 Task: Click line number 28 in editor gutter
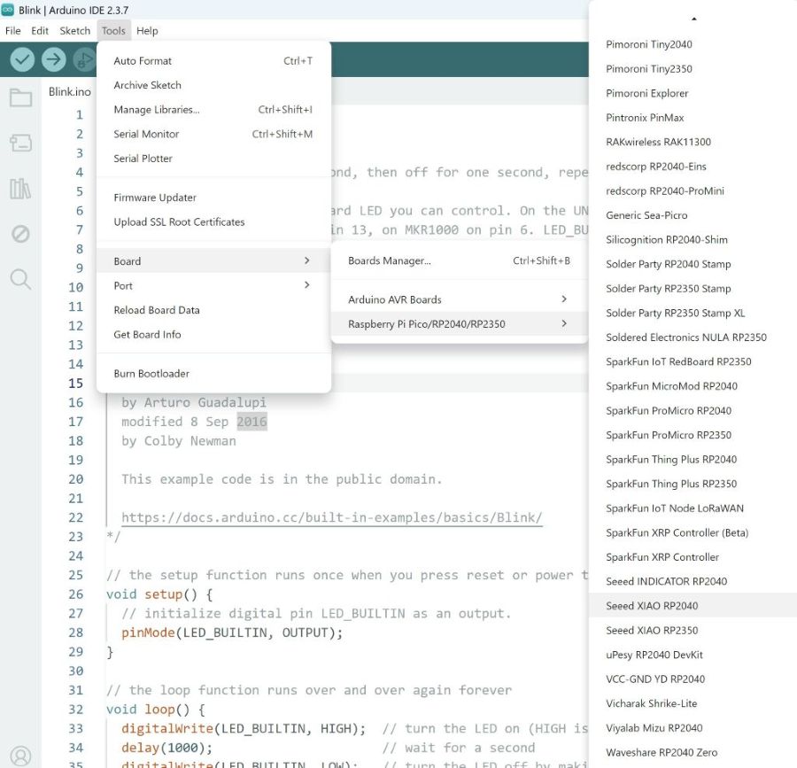pos(76,632)
